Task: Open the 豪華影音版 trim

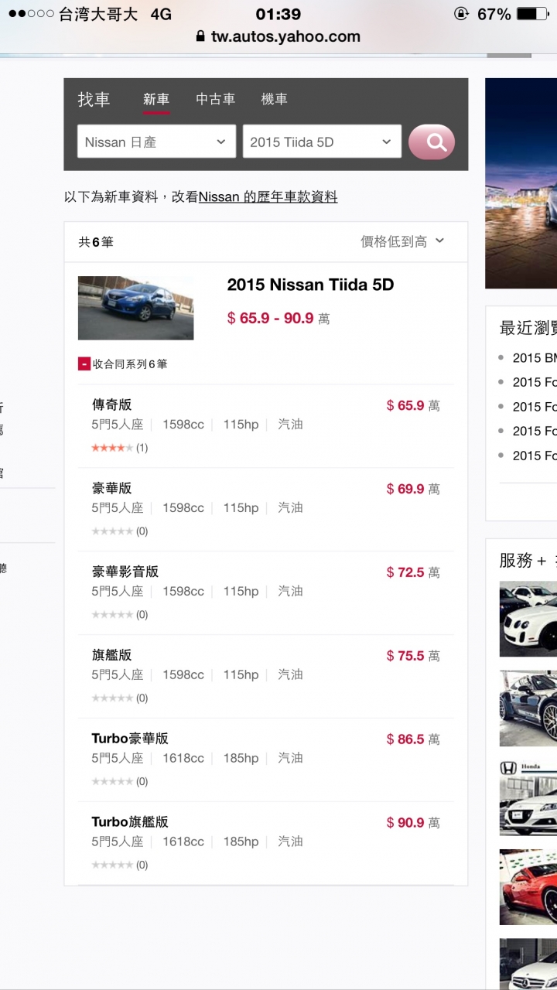Action: click(265, 593)
